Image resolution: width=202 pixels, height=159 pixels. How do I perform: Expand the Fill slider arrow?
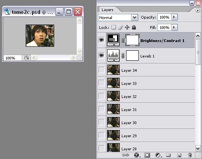(x=174, y=27)
